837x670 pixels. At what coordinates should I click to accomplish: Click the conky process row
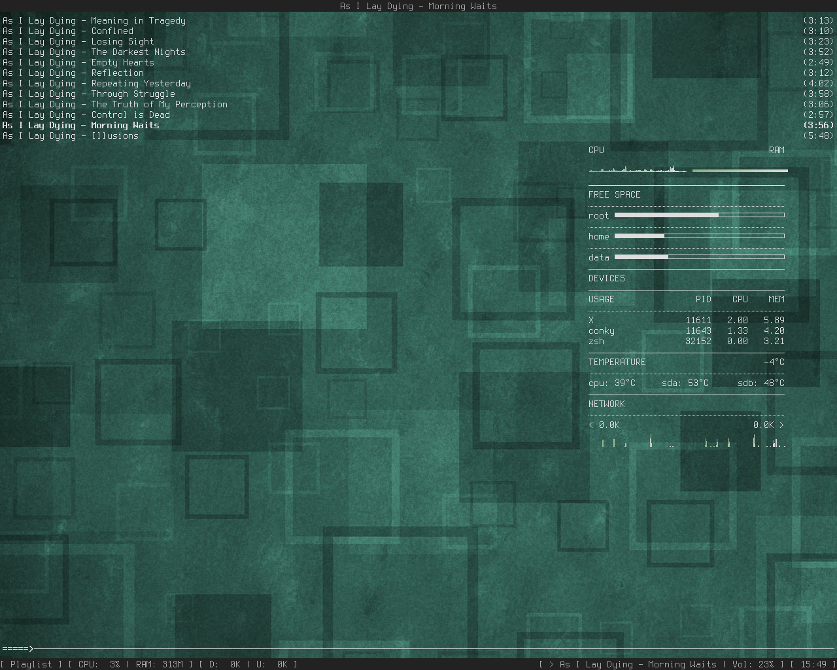[x=687, y=331]
